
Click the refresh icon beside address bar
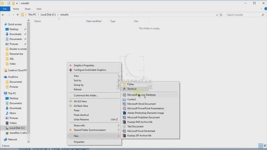(x=221, y=15)
